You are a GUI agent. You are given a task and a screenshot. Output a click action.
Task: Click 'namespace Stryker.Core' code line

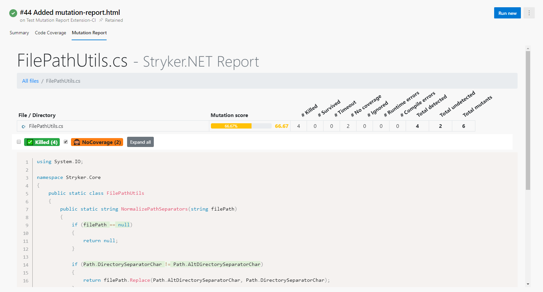click(x=69, y=177)
